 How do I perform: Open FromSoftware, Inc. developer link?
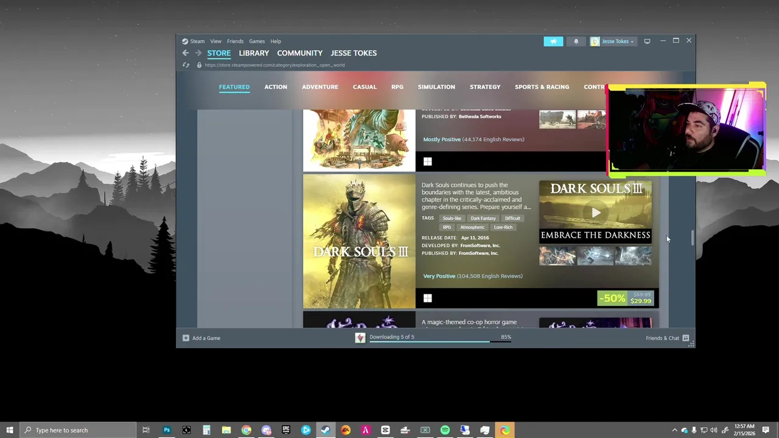coord(480,246)
